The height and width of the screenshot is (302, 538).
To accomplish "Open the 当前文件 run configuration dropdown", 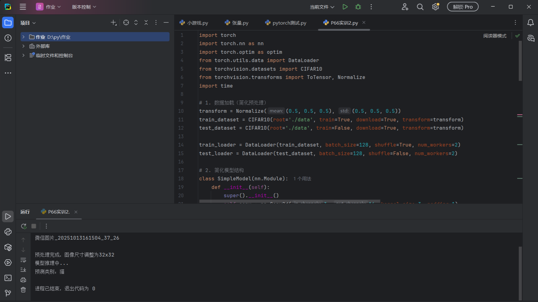I will [x=322, y=7].
